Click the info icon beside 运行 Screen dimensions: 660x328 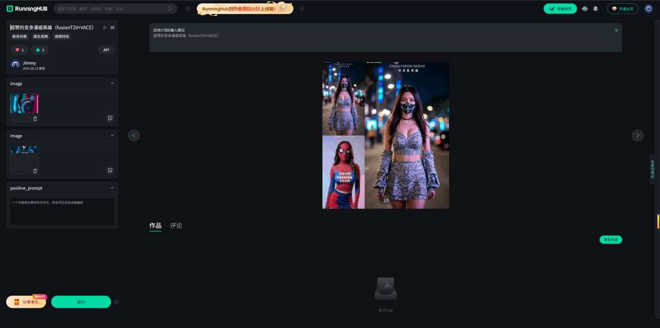click(116, 302)
